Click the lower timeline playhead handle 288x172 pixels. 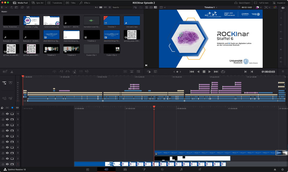pyautogui.click(x=154, y=107)
